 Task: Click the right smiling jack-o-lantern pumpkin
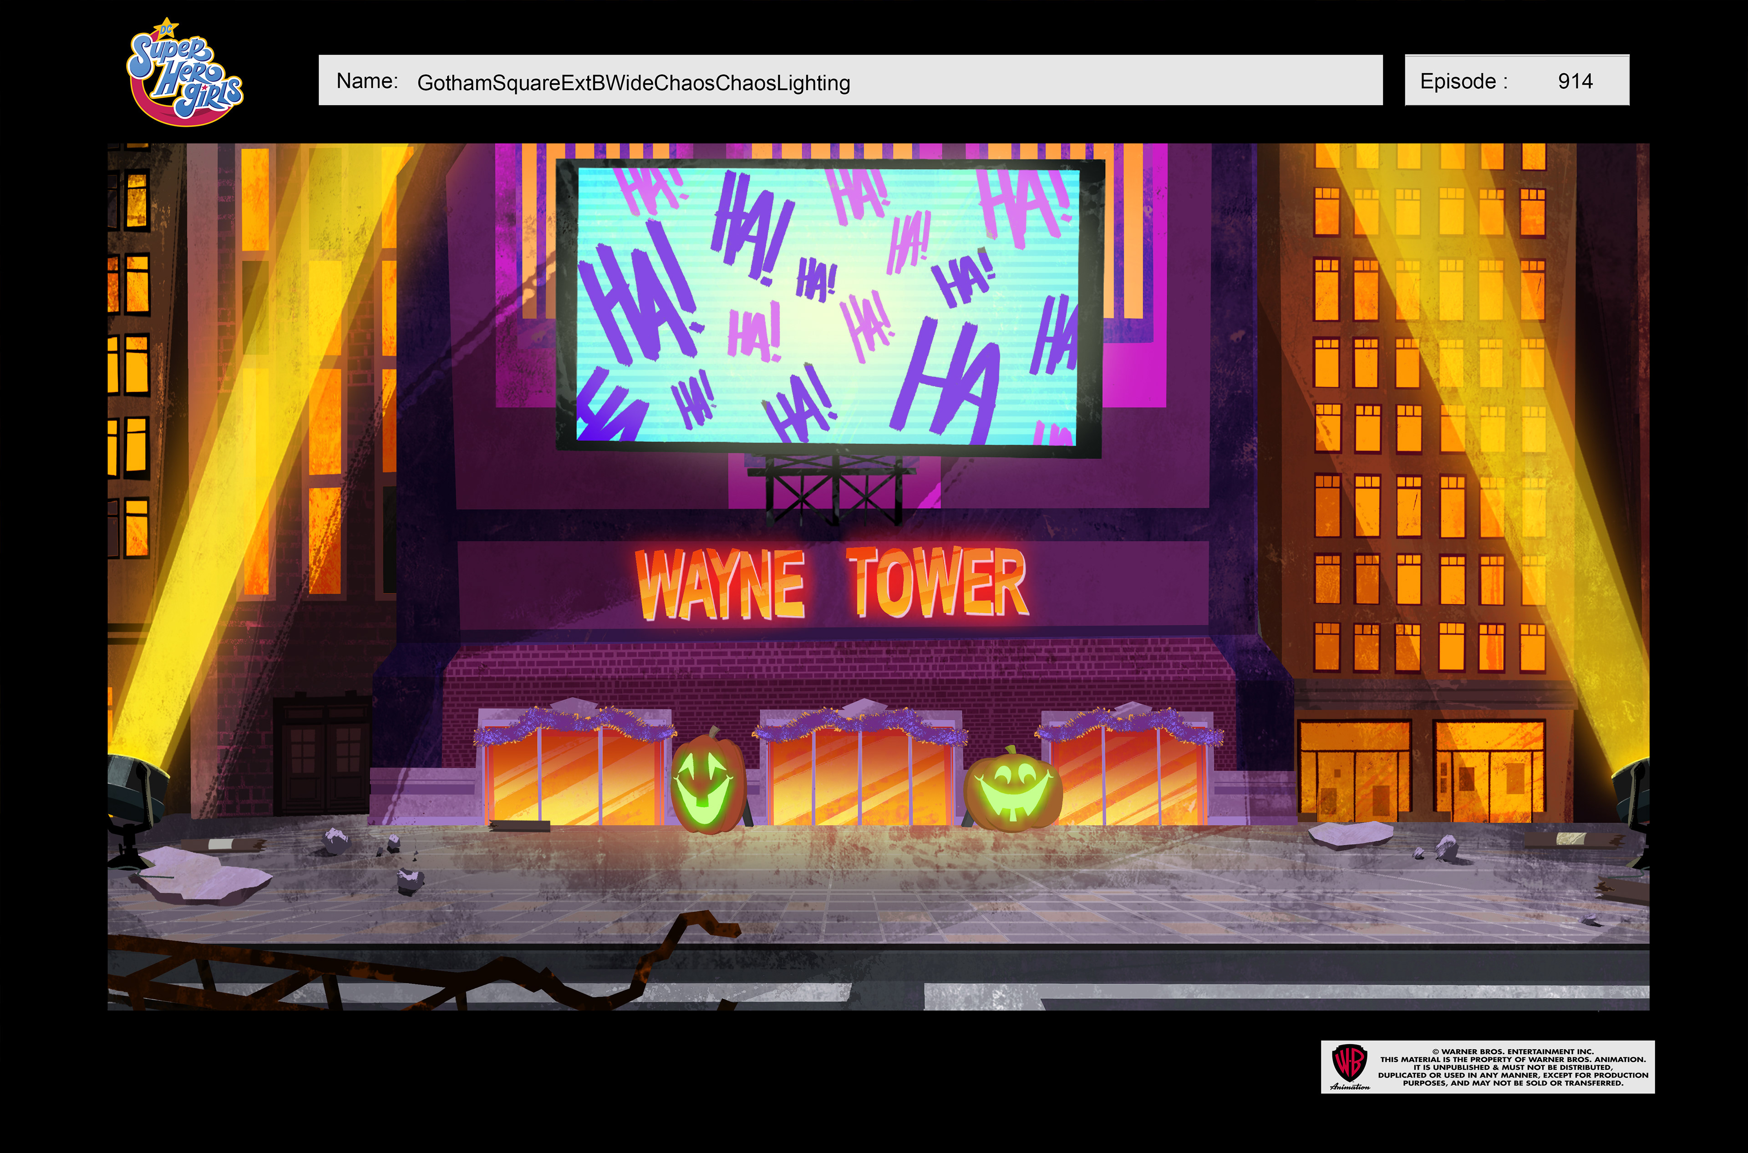(1013, 790)
